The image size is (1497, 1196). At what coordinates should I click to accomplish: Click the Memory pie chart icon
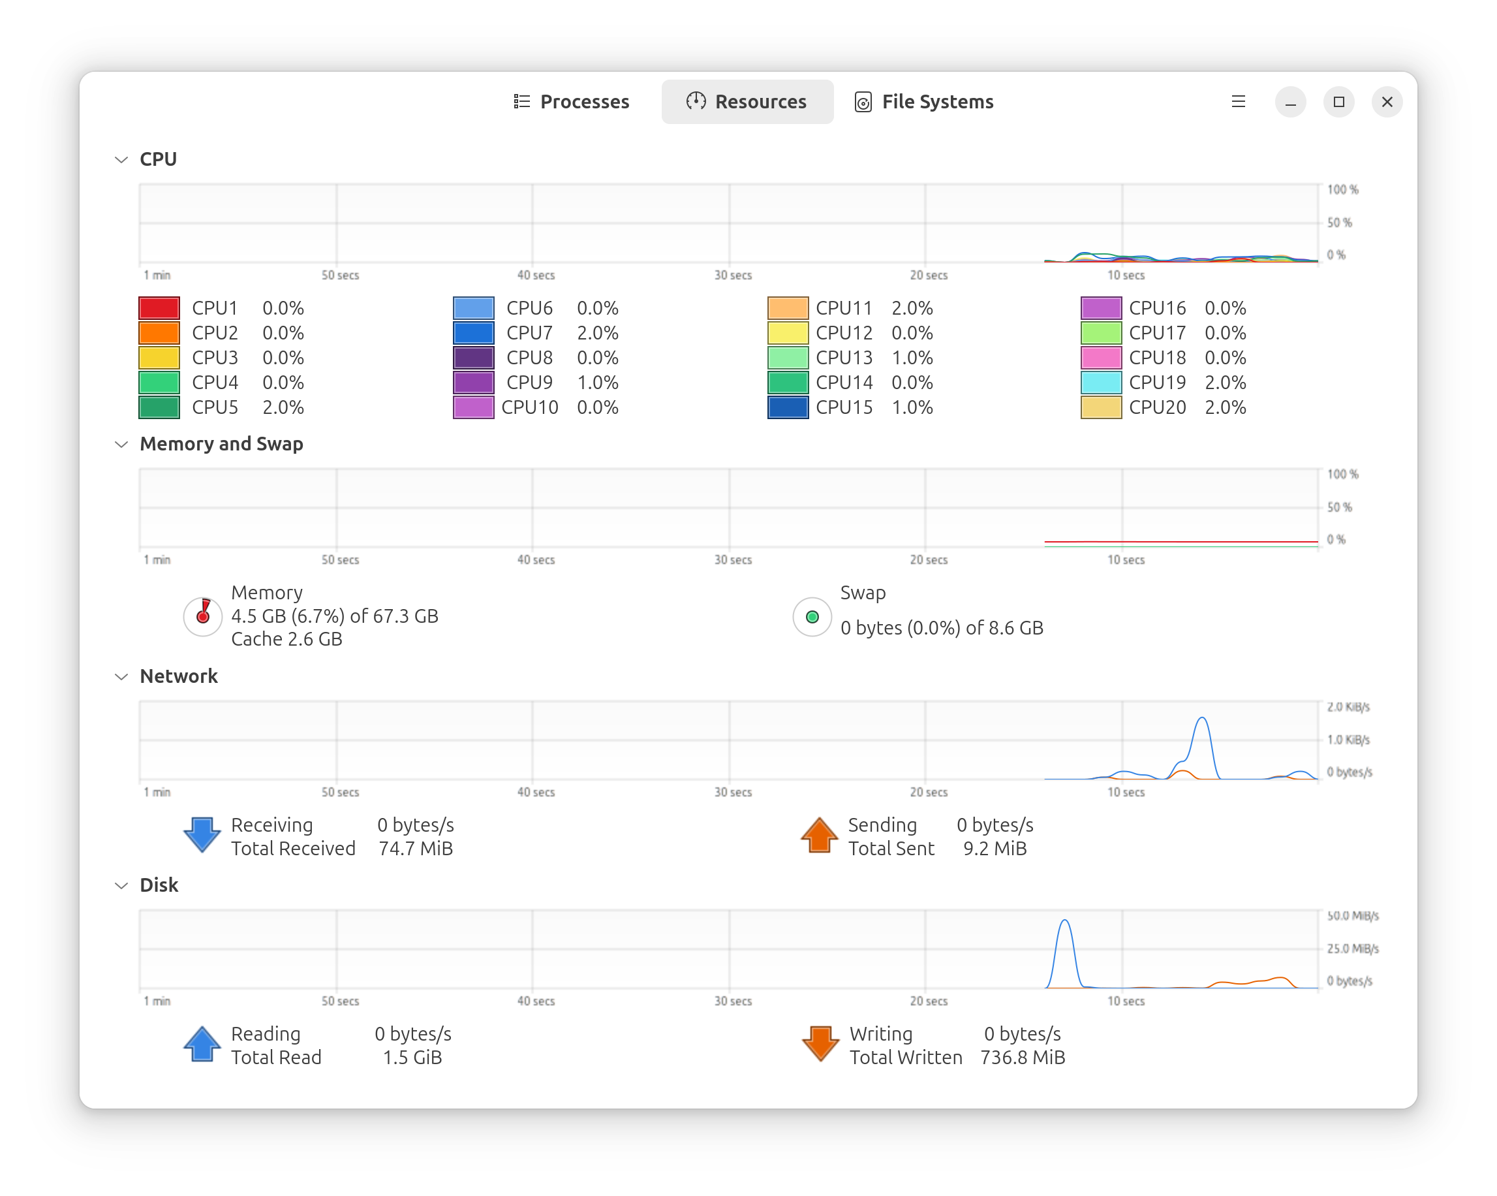203,616
